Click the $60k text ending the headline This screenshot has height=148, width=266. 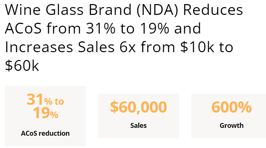tap(22, 66)
